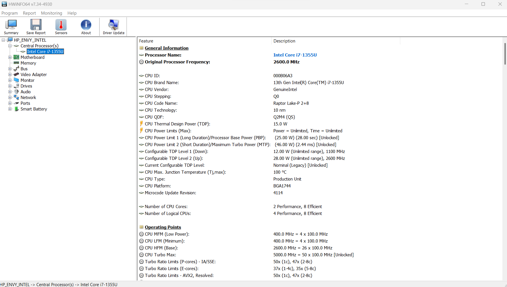Launch the Driver Update icon
Image resolution: width=507 pixels, height=287 pixels.
[114, 25]
